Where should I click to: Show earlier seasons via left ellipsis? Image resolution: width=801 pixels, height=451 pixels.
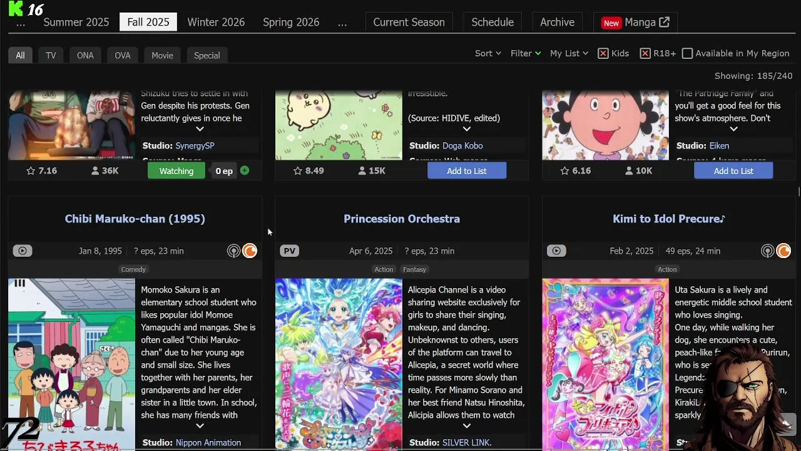(21, 23)
